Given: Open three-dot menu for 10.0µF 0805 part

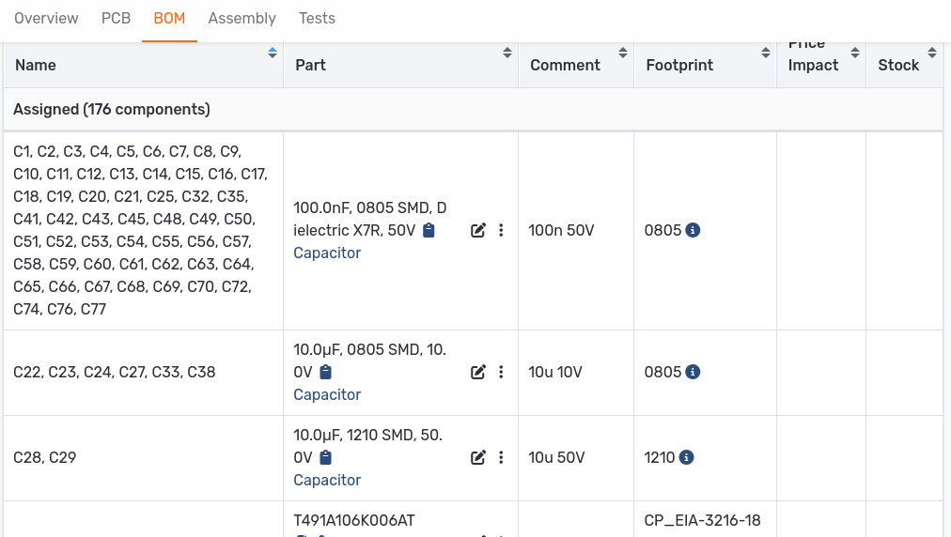Looking at the screenshot, I should click(501, 373).
